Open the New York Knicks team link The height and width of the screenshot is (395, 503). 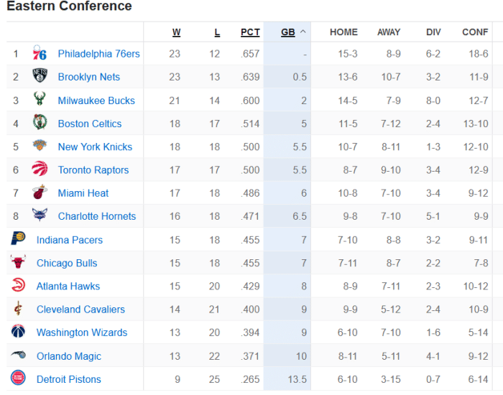[x=95, y=147]
